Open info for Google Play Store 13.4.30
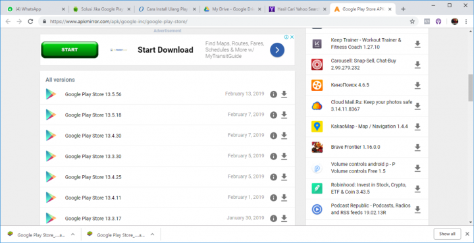The height and width of the screenshot is (243, 474). click(x=274, y=136)
